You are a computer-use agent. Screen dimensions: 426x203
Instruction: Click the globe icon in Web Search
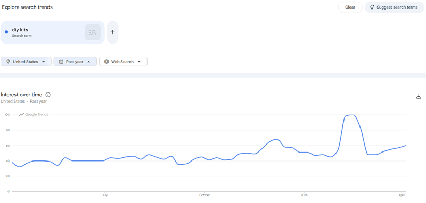[106, 62]
